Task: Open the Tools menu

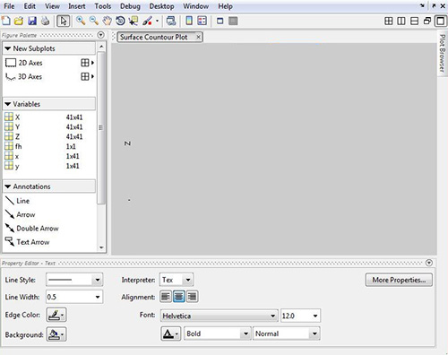Action: (x=103, y=6)
